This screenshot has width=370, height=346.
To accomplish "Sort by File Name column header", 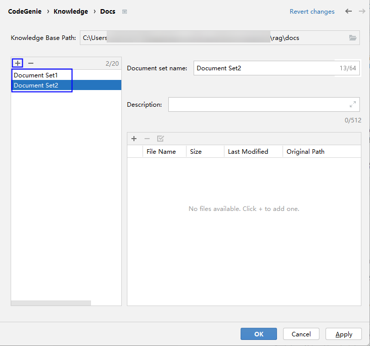I will pos(161,151).
